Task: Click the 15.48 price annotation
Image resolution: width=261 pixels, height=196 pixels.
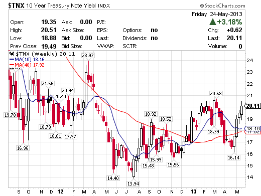Action: 148,165
